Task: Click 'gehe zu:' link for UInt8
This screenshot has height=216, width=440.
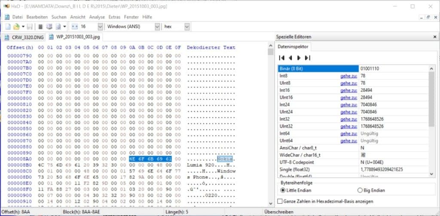Action: pyautogui.click(x=349, y=83)
